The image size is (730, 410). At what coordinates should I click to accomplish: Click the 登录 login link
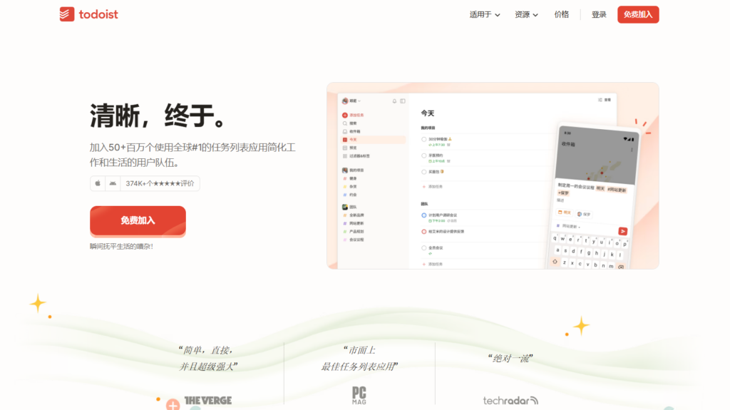pyautogui.click(x=599, y=14)
